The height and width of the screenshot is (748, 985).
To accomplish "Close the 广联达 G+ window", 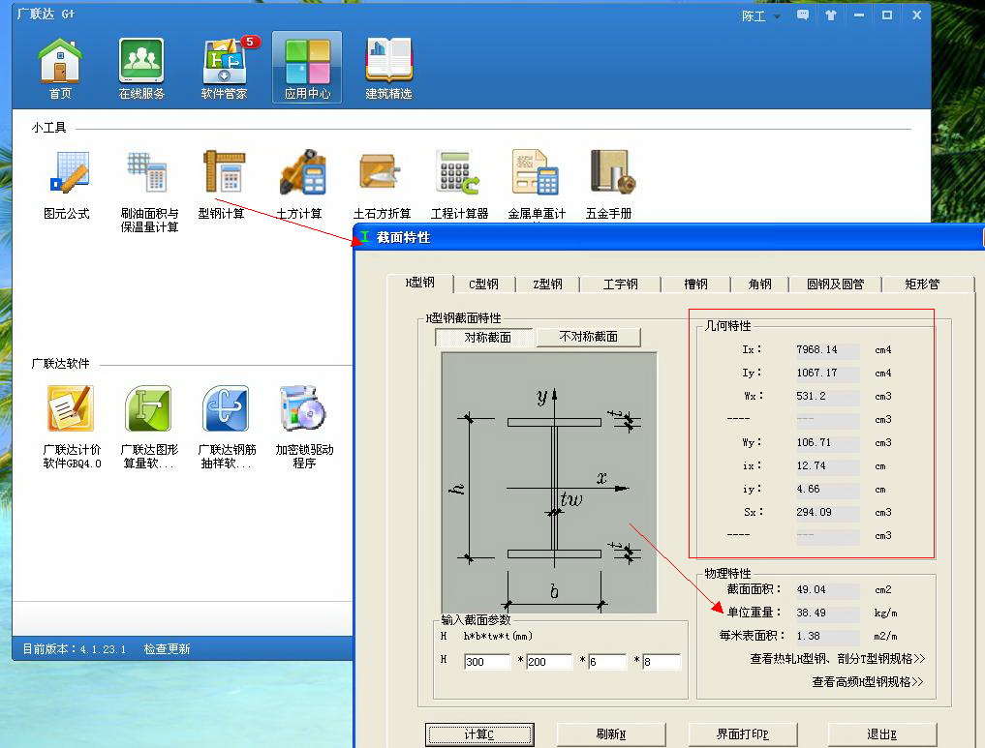I will click(916, 15).
